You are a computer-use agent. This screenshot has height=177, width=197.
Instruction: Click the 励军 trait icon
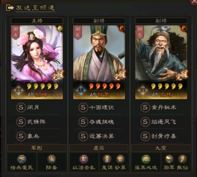(x=169, y=159)
